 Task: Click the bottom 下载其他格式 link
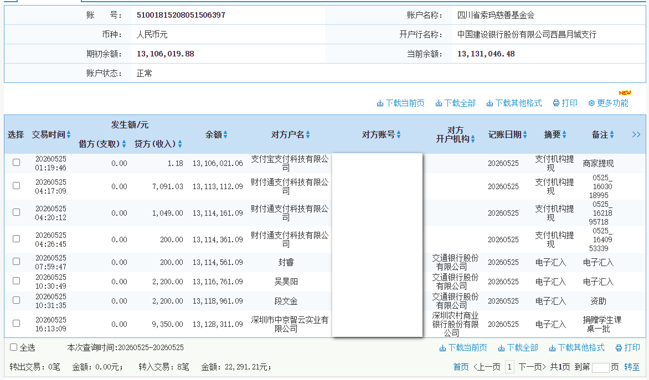[x=576, y=348]
